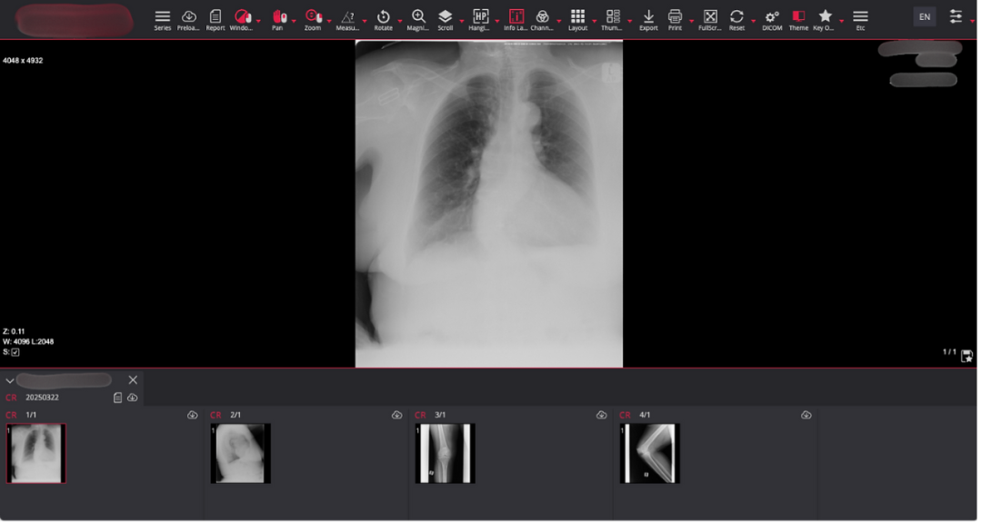Expand the Layout dropdown arrow
982x523 pixels.
point(595,21)
